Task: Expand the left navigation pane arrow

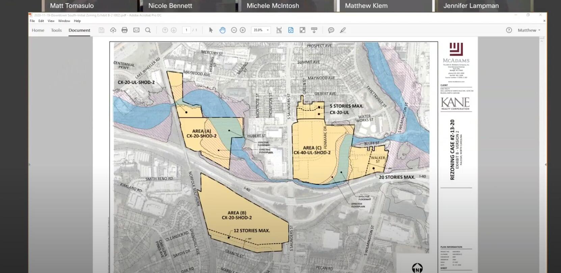Action: [x=29, y=164]
